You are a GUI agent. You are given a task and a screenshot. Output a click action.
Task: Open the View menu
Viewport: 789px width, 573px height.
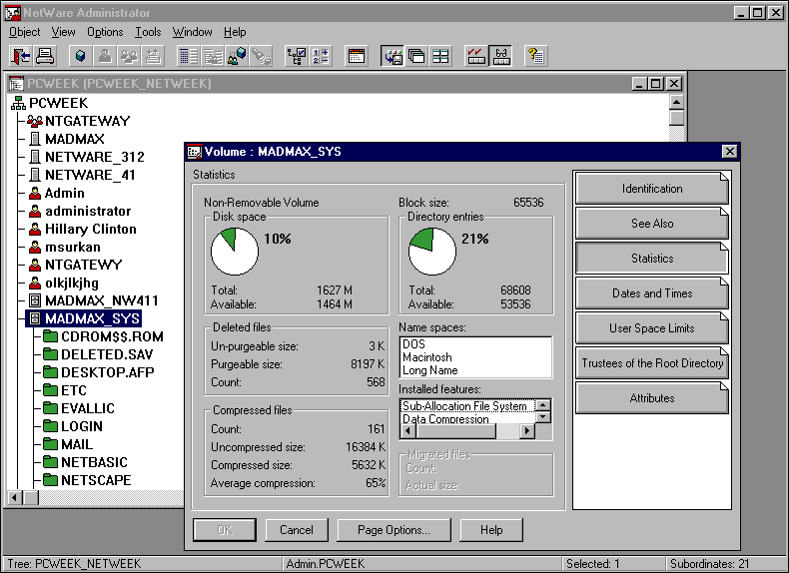click(x=63, y=32)
